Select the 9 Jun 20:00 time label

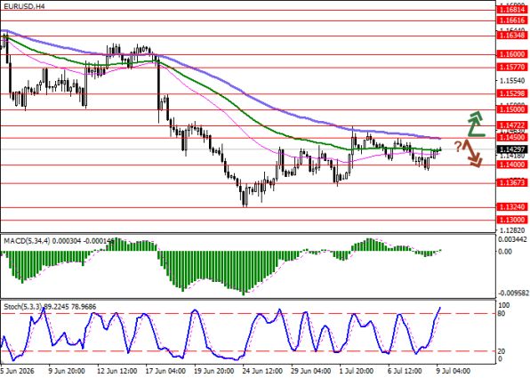pos(67,371)
